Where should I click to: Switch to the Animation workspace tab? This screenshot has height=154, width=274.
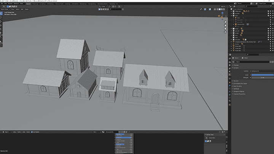[x=75, y=4]
